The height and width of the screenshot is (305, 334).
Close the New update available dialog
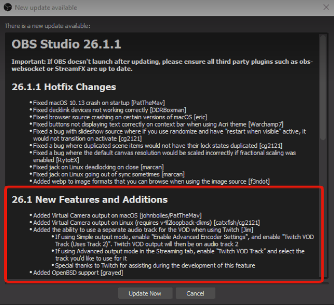pyautogui.click(x=326, y=7)
